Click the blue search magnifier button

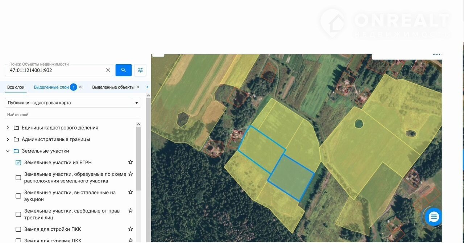pyautogui.click(x=123, y=70)
